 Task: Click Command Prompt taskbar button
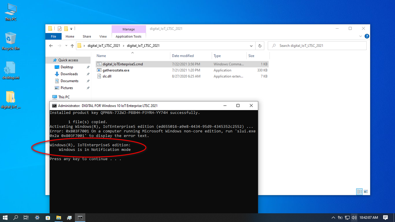pyautogui.click(x=80, y=217)
